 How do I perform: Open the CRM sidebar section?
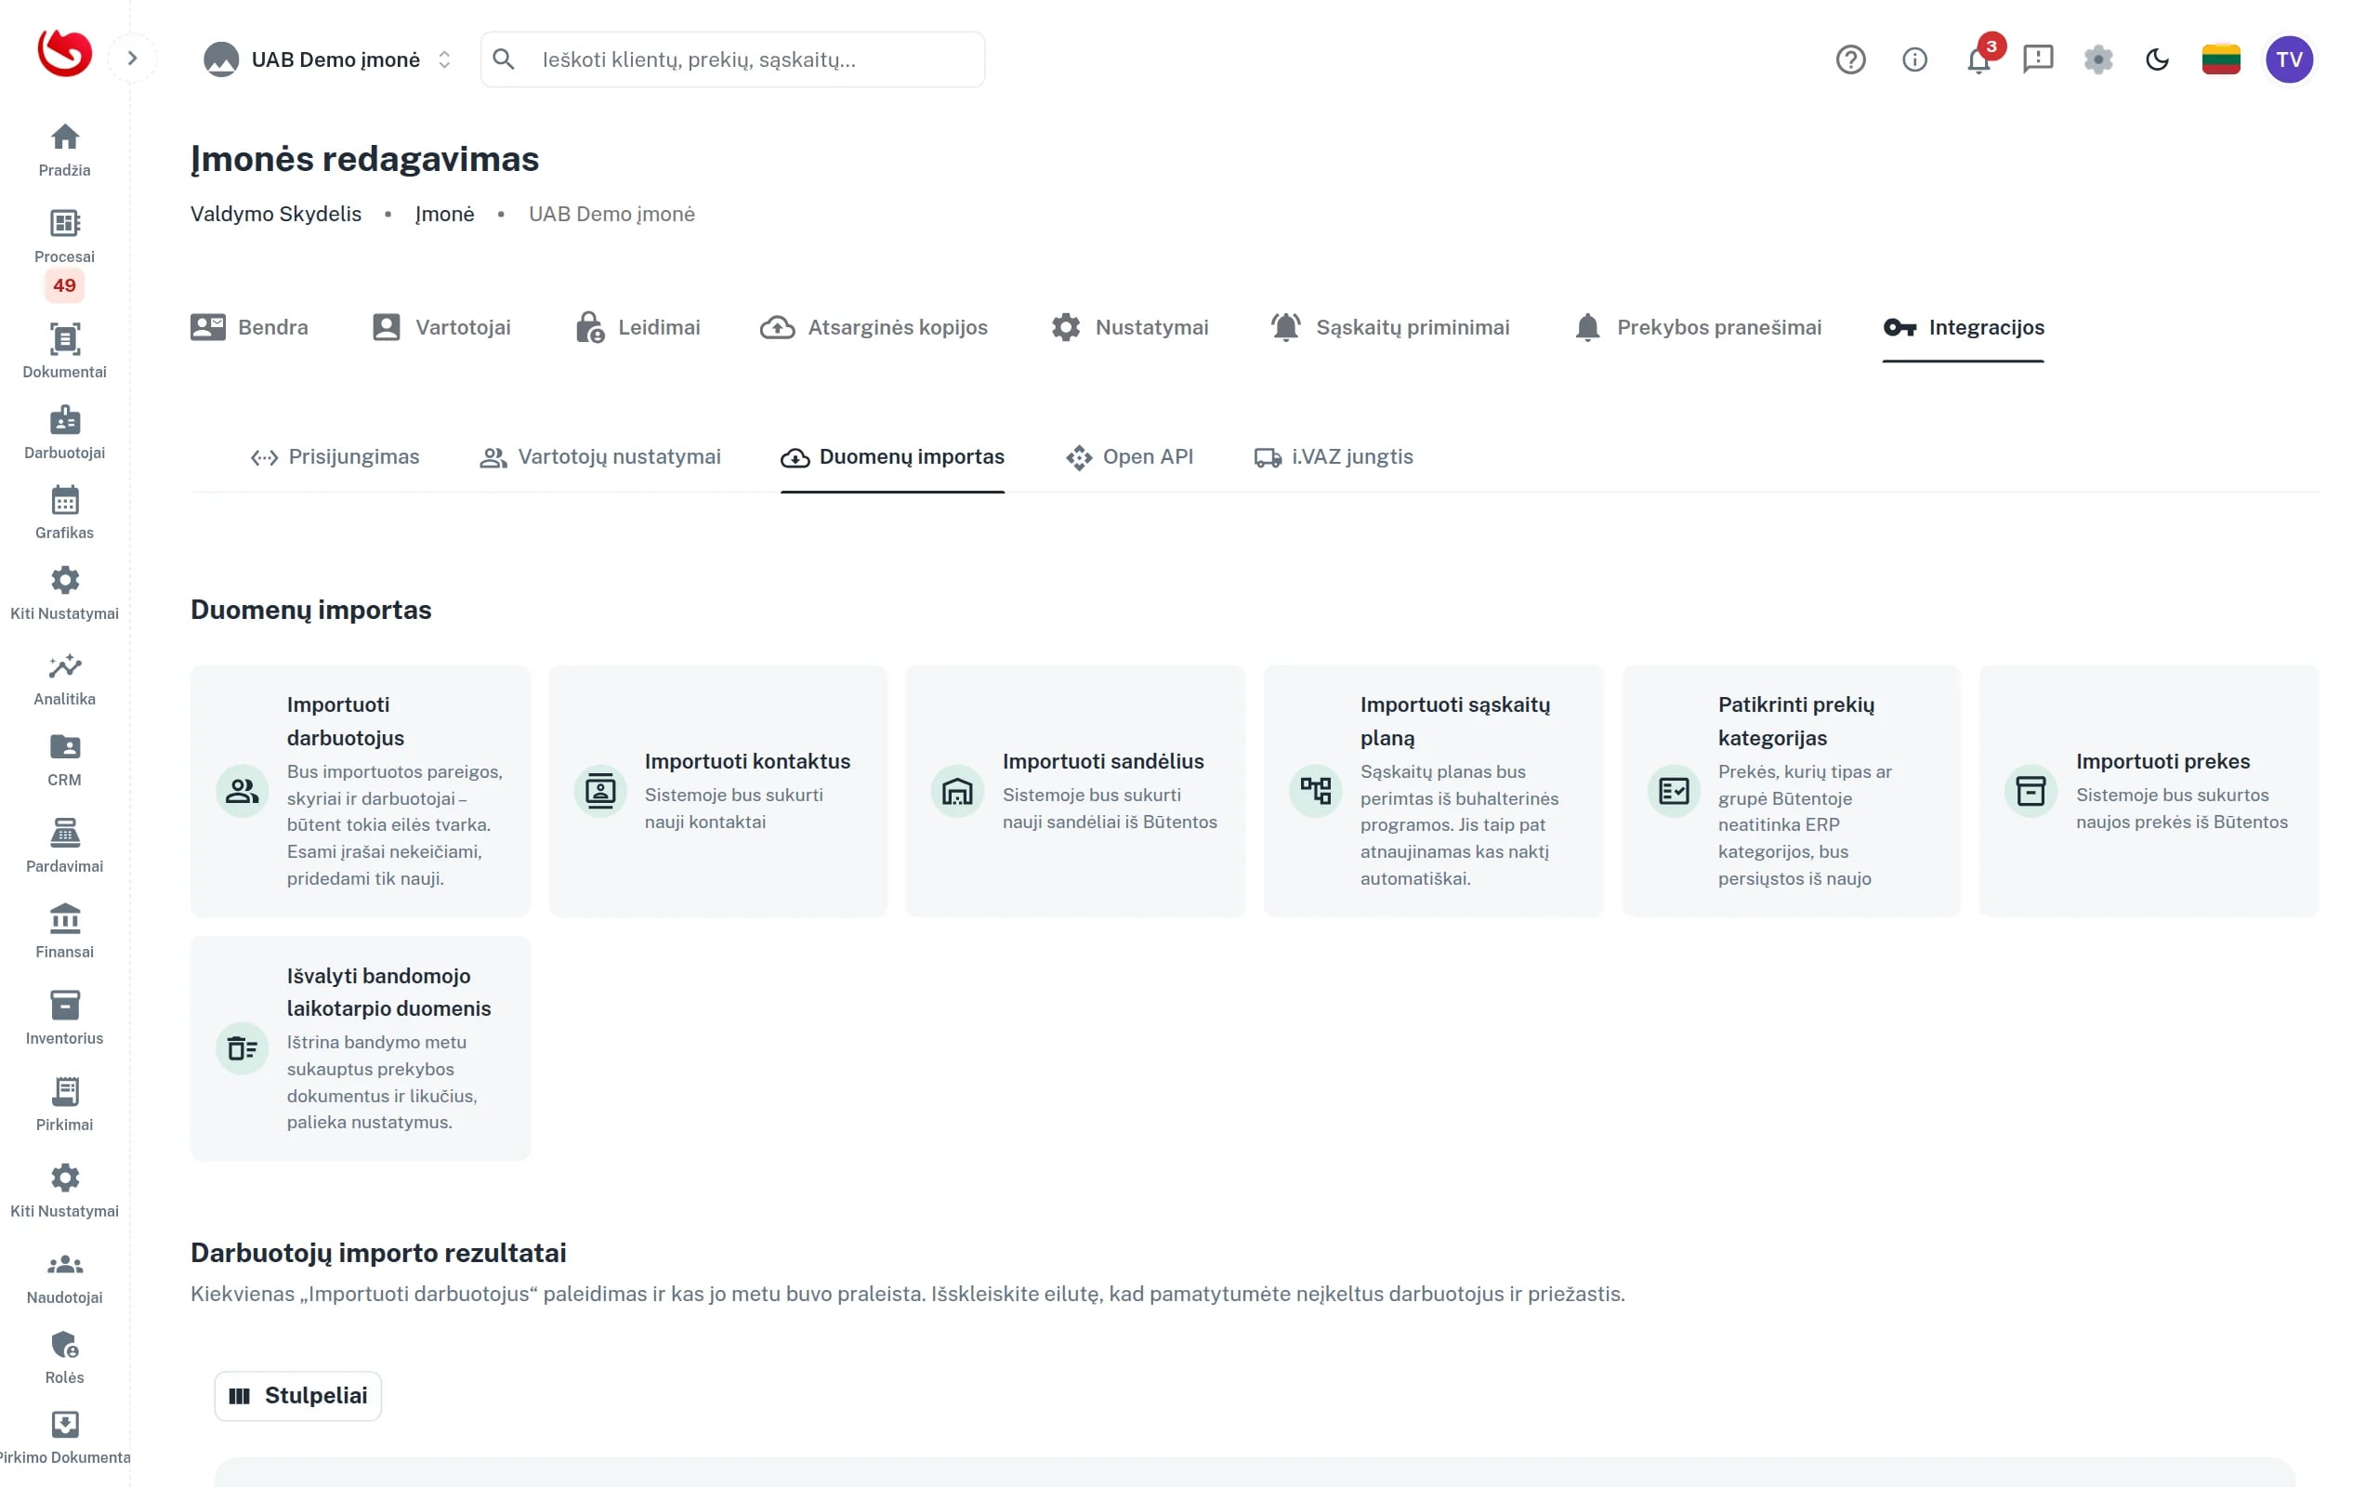65,760
